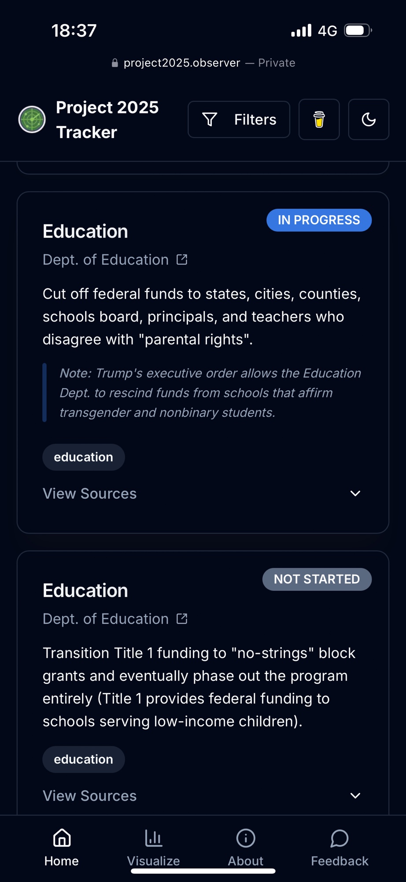
Task: Open the Feedback tab
Action: [x=340, y=848]
